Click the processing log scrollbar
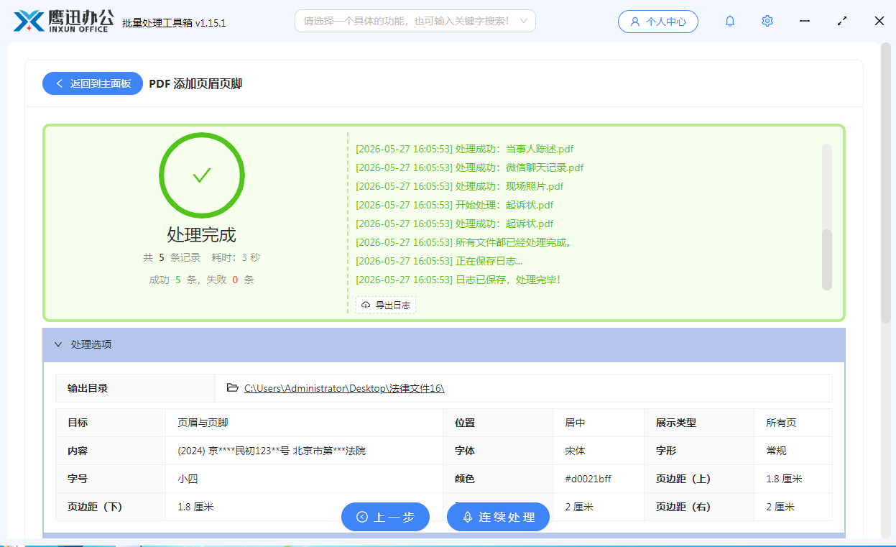The width and height of the screenshot is (896, 547). click(x=827, y=259)
